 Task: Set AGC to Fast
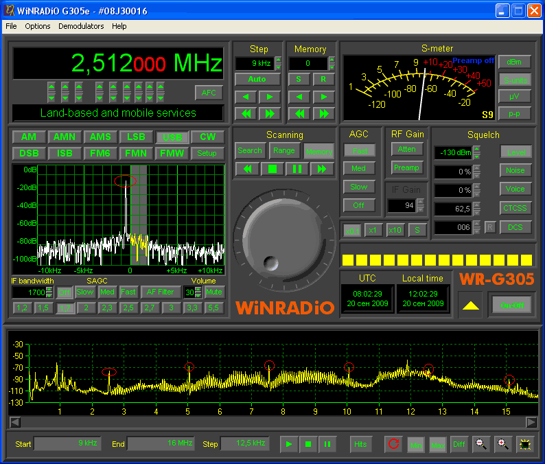[360, 151]
